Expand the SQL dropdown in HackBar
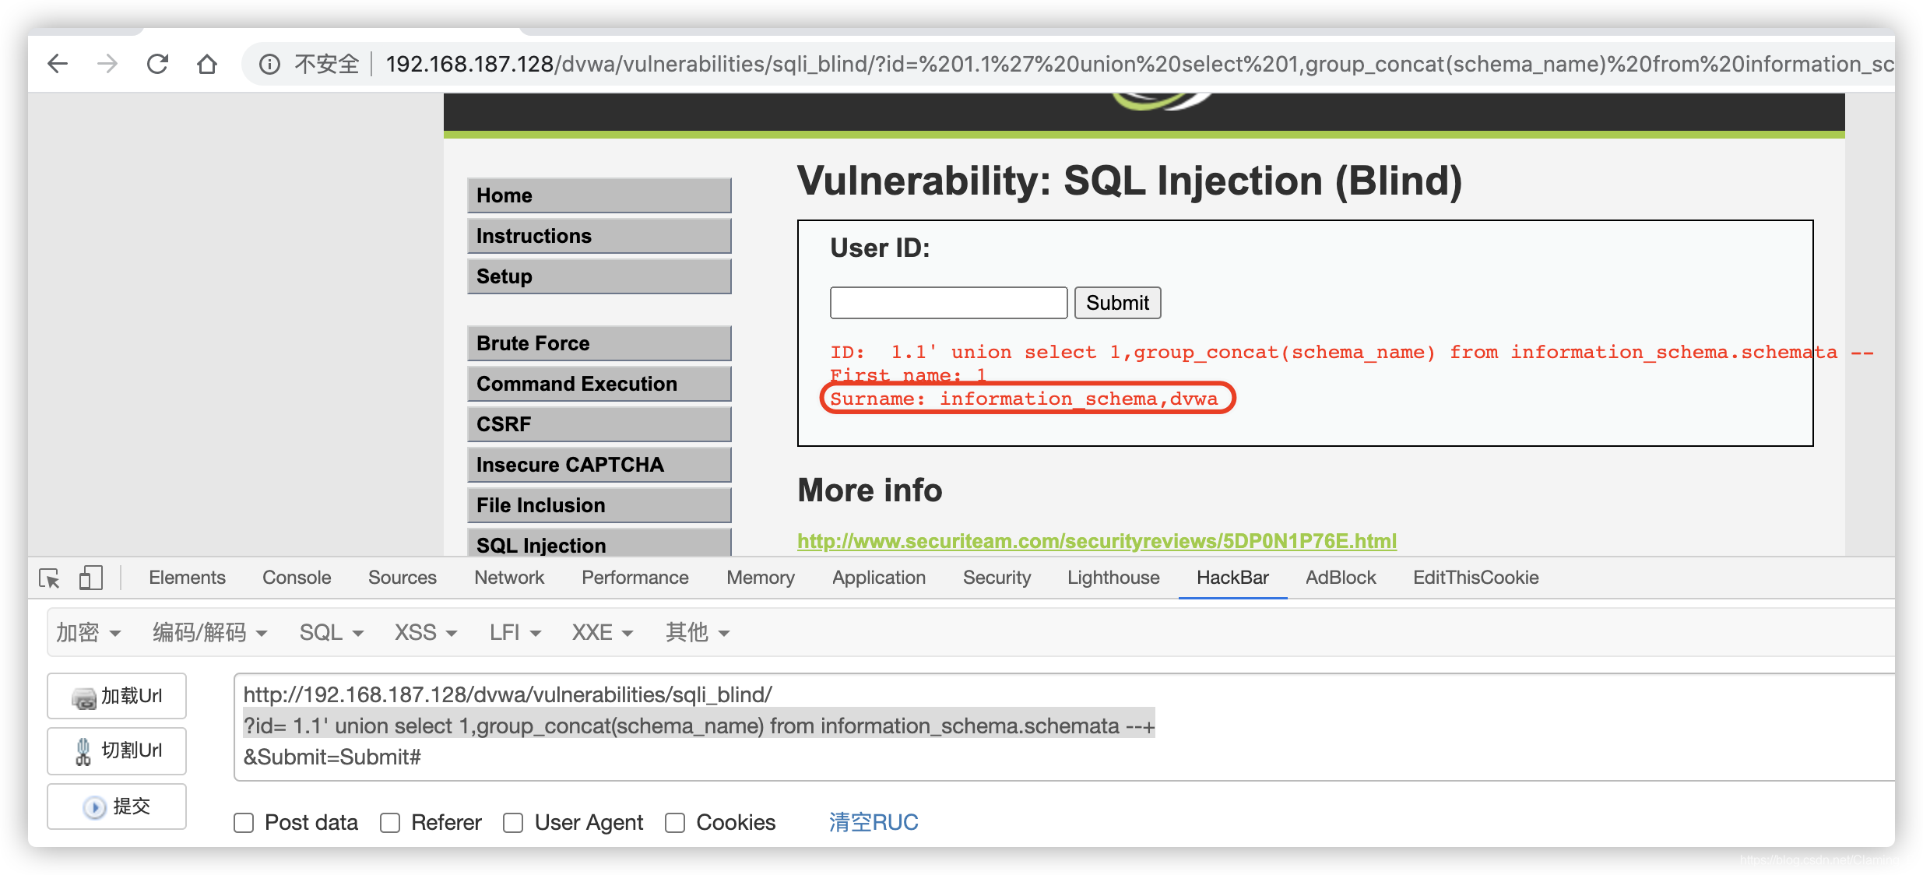1923x875 pixels. click(332, 632)
